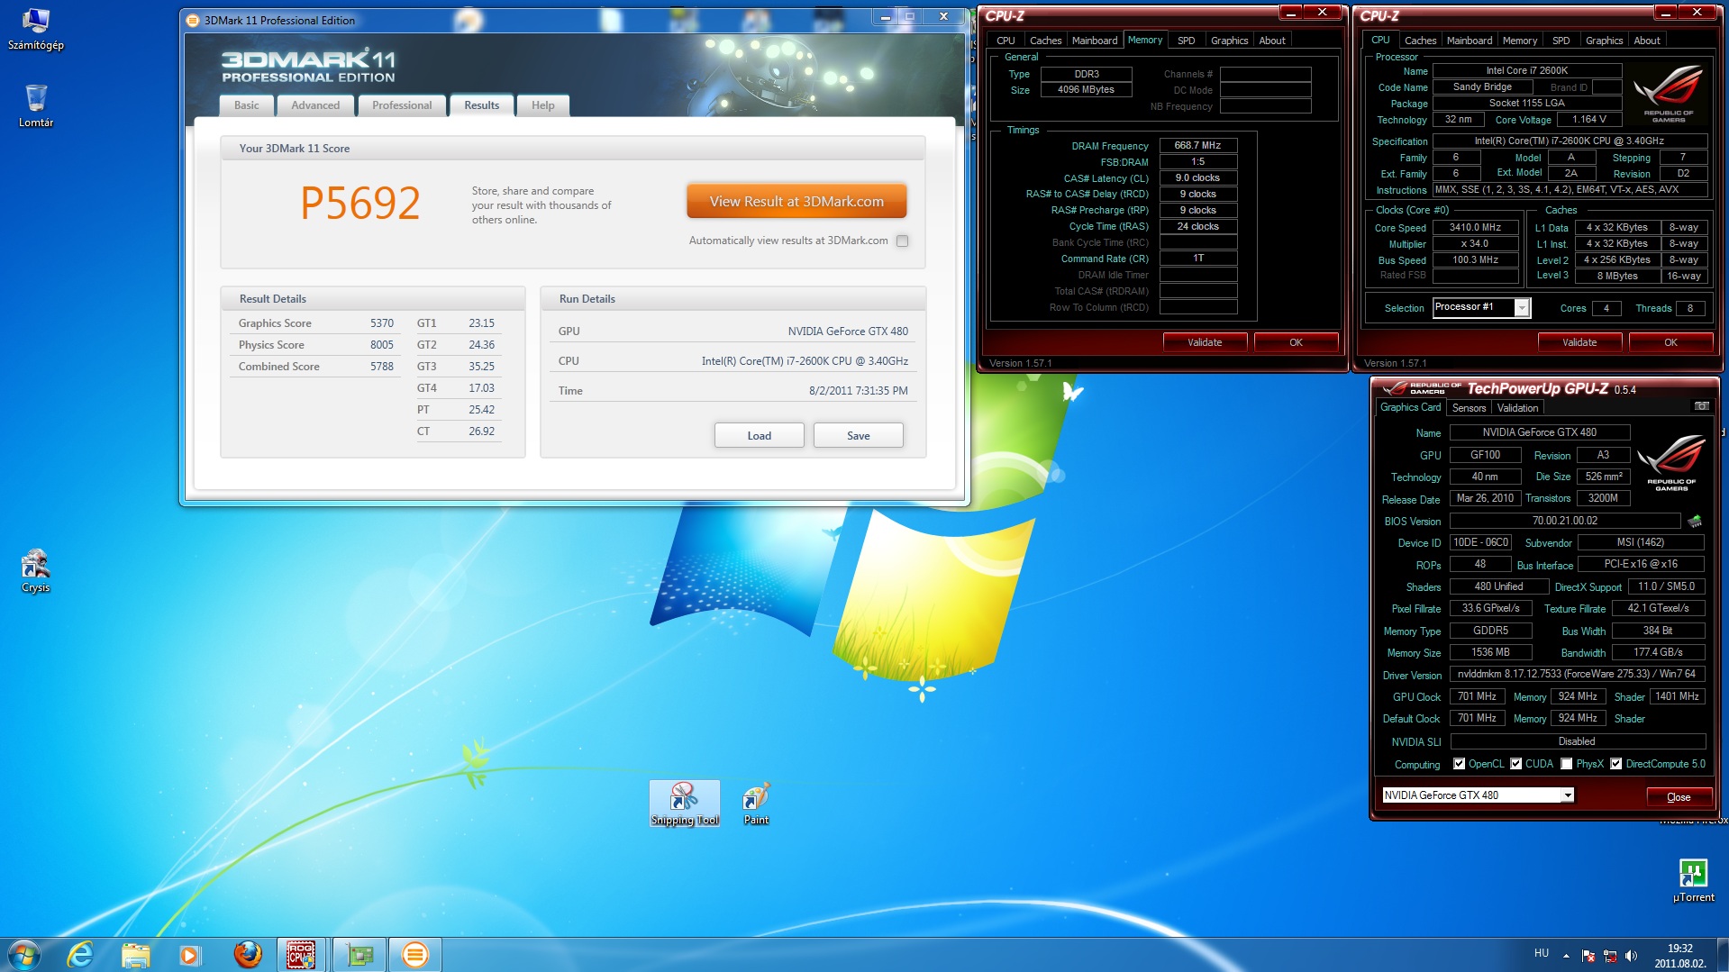Expand the Processor #1 selection dropdown
Image resolution: width=1729 pixels, height=972 pixels.
click(1522, 308)
